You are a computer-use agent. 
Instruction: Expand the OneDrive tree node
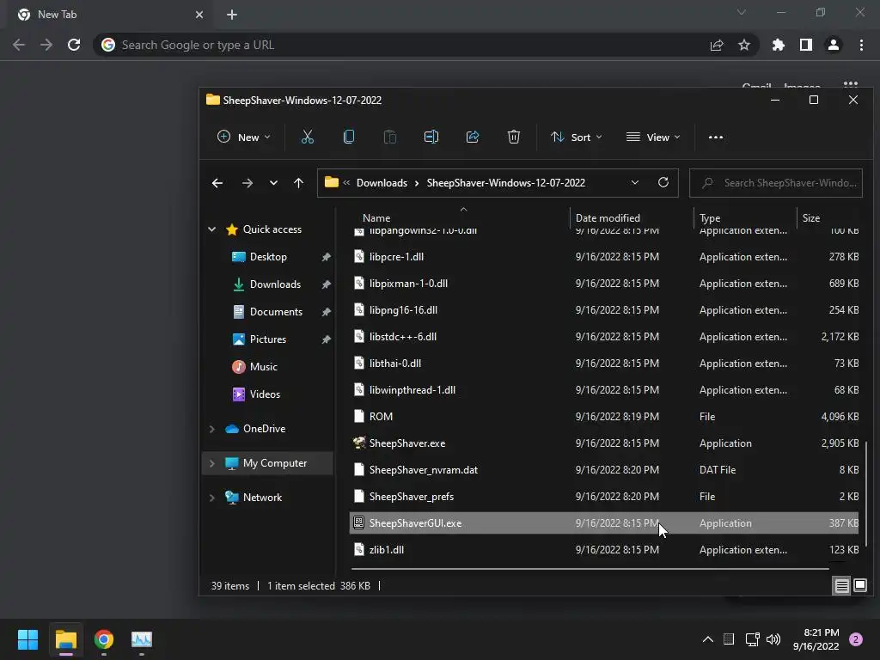pos(211,429)
